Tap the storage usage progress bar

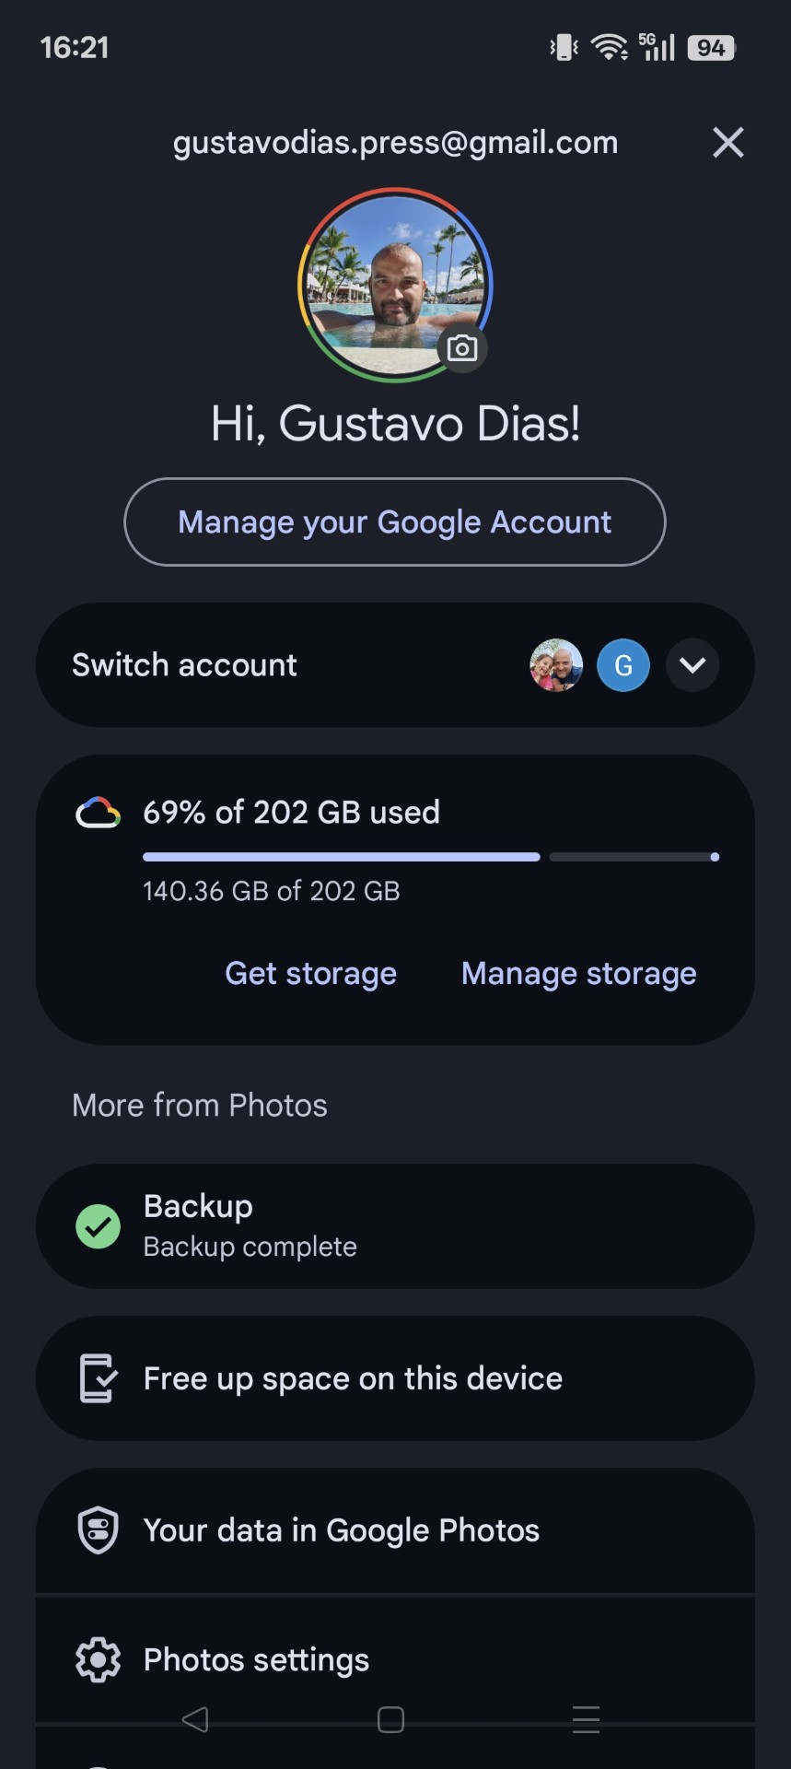tap(431, 857)
